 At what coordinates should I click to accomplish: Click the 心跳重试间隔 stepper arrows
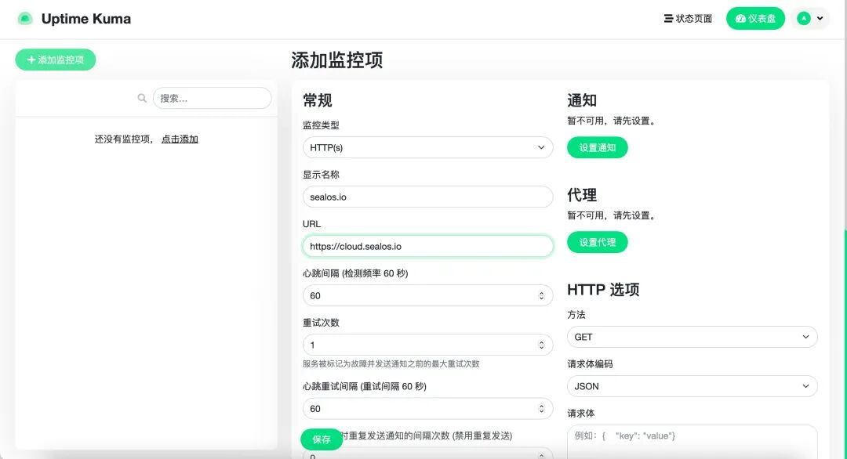[x=541, y=409]
